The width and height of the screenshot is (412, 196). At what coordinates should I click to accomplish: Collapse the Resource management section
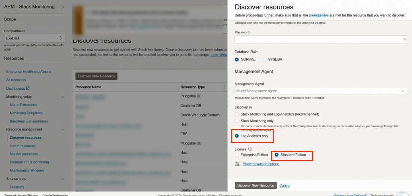click(62, 130)
